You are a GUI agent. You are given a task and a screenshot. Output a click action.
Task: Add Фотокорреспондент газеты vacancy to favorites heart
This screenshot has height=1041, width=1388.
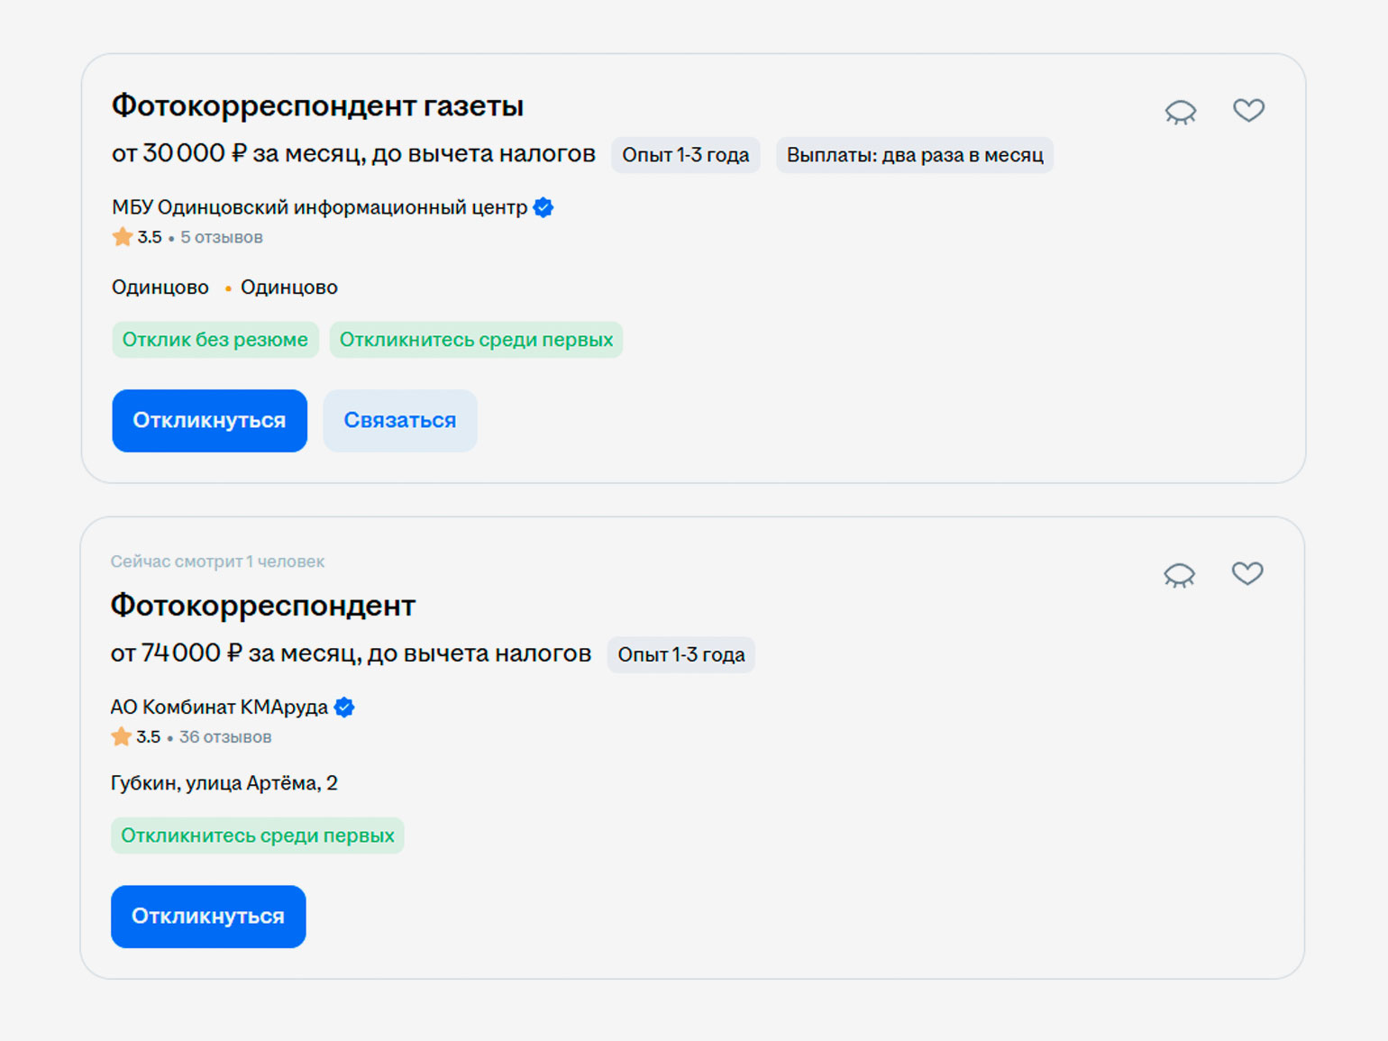coord(1248,110)
